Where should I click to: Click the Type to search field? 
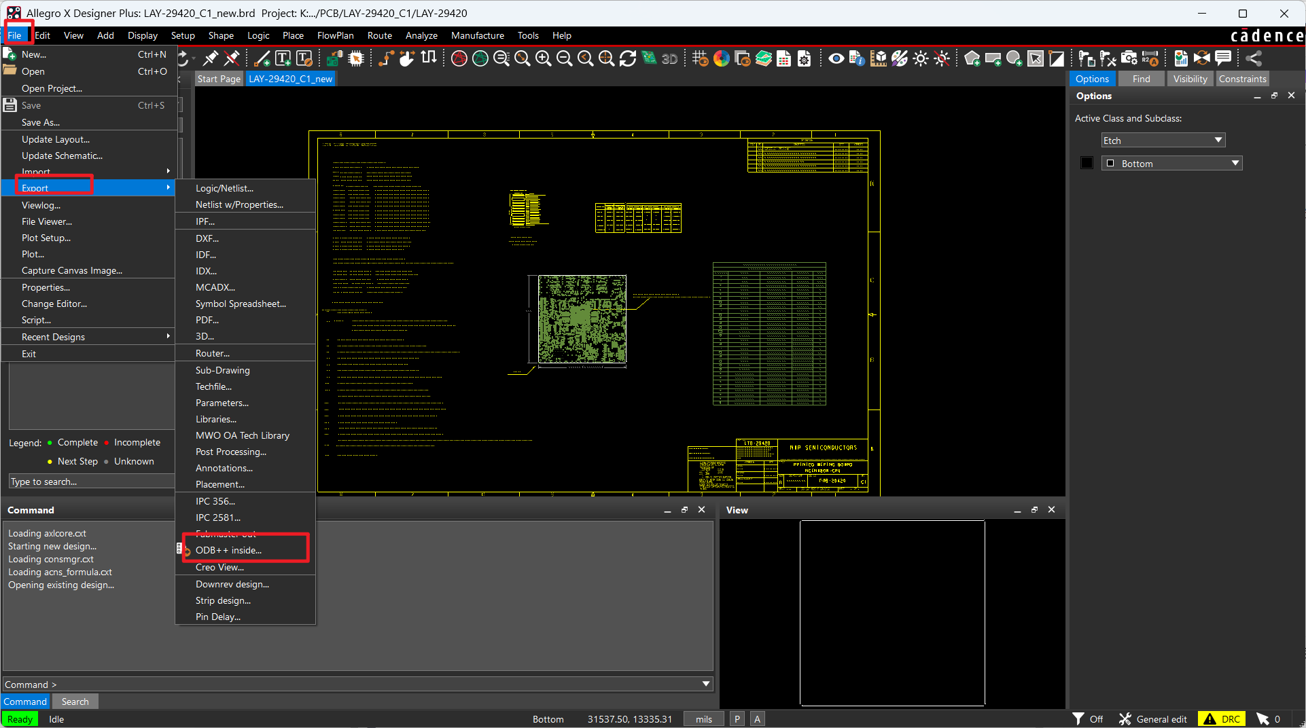pos(91,481)
